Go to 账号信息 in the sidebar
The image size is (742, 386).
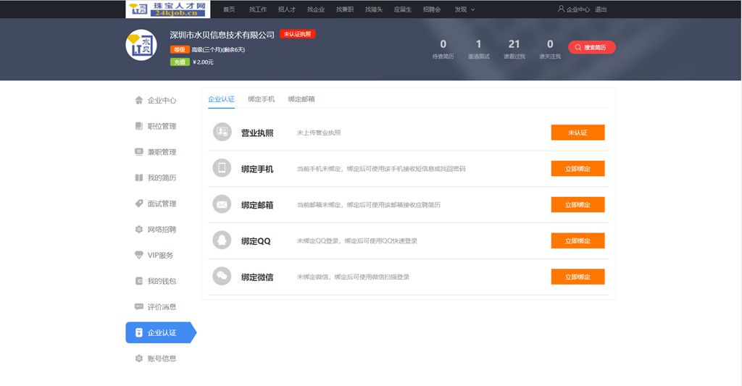(161, 358)
